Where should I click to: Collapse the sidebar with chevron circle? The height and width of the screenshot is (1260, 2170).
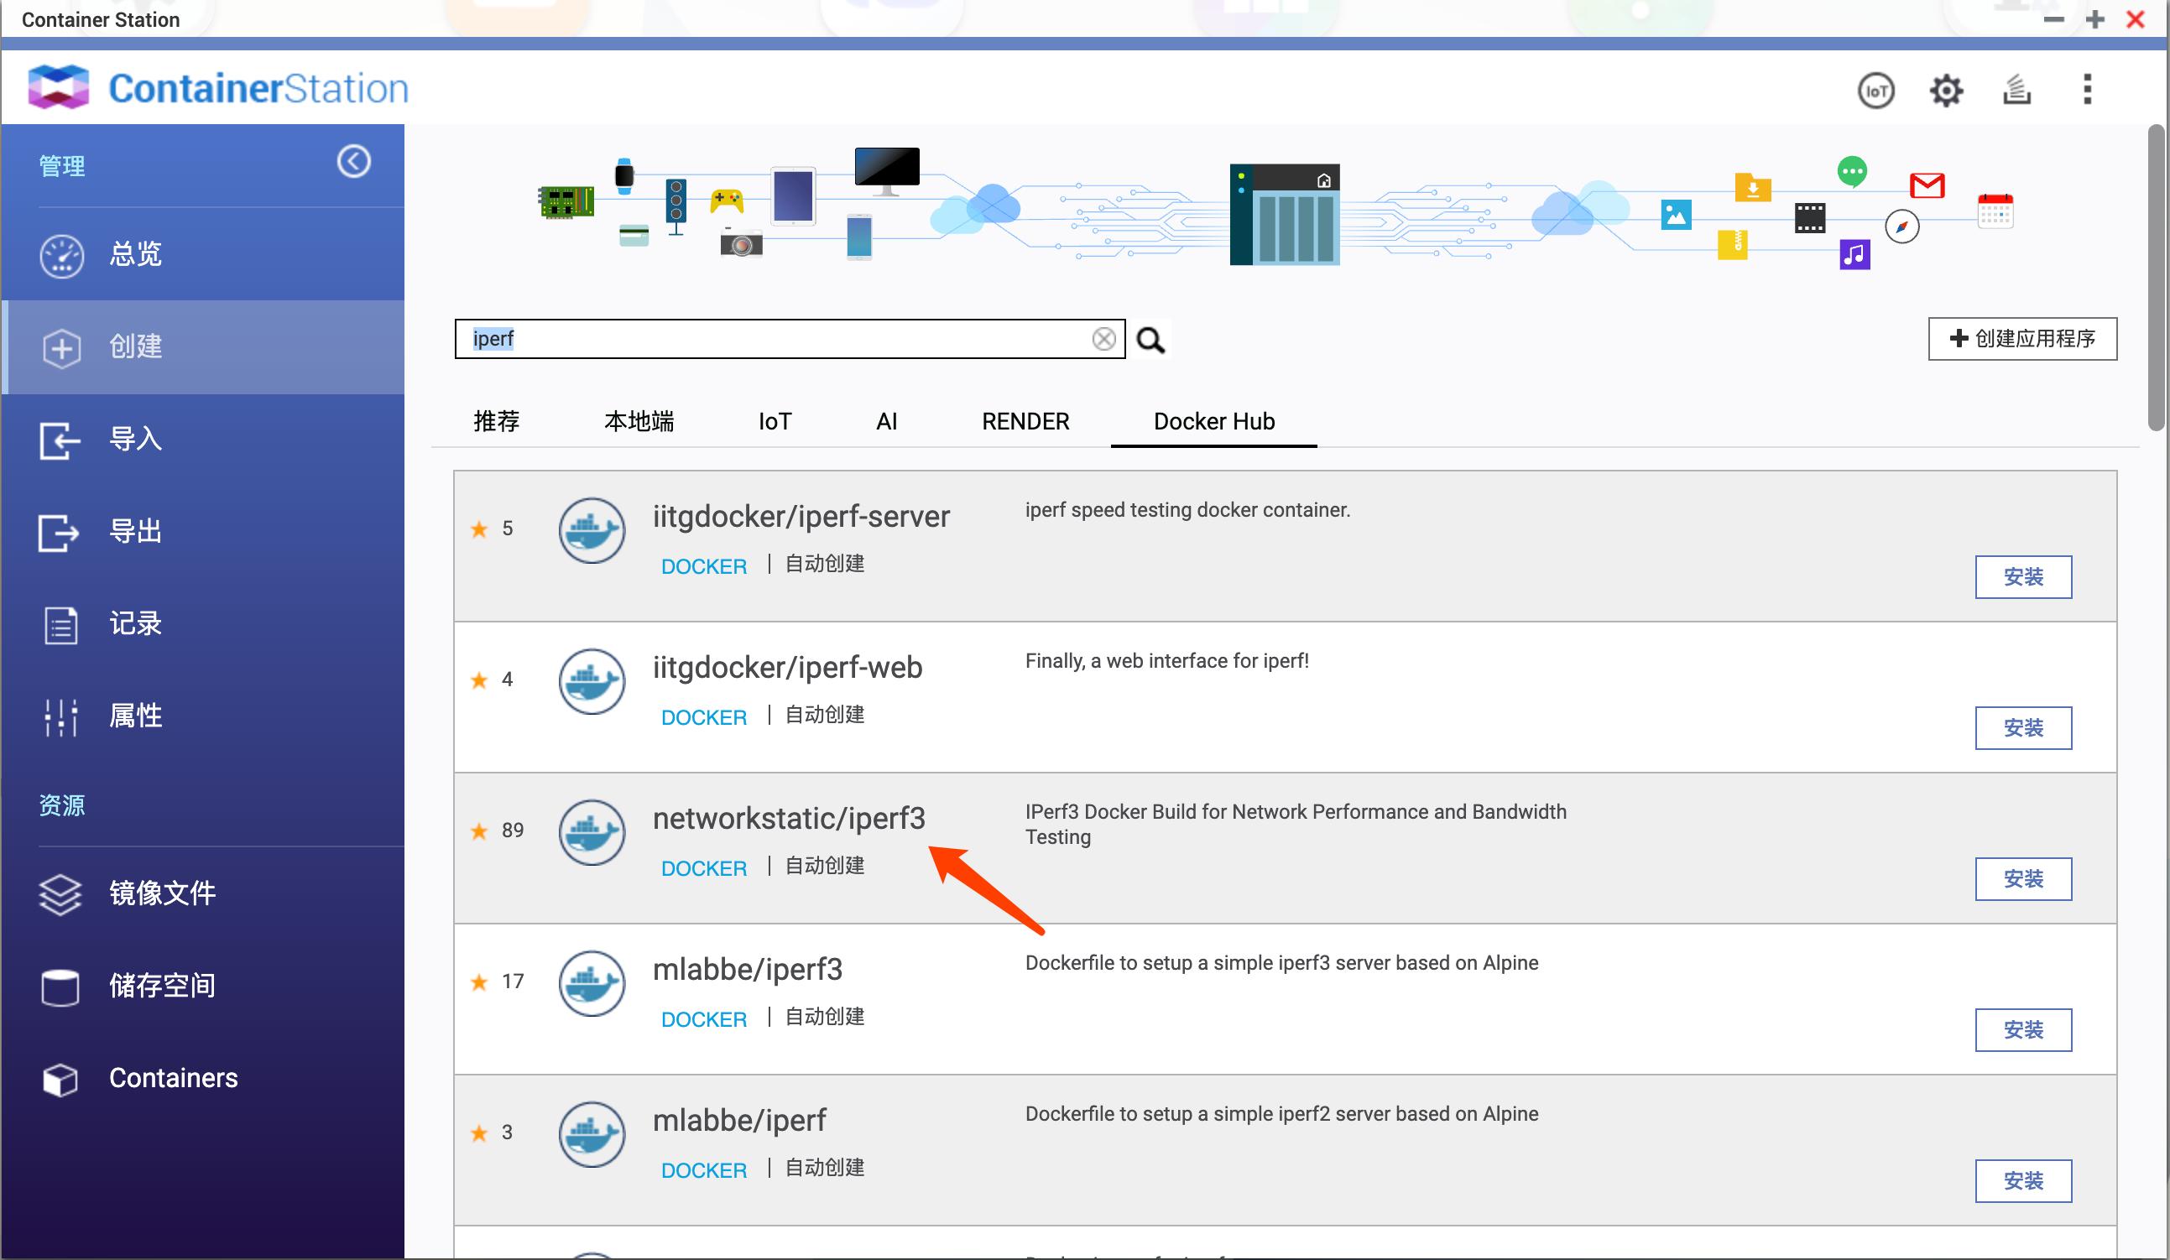pos(353,162)
